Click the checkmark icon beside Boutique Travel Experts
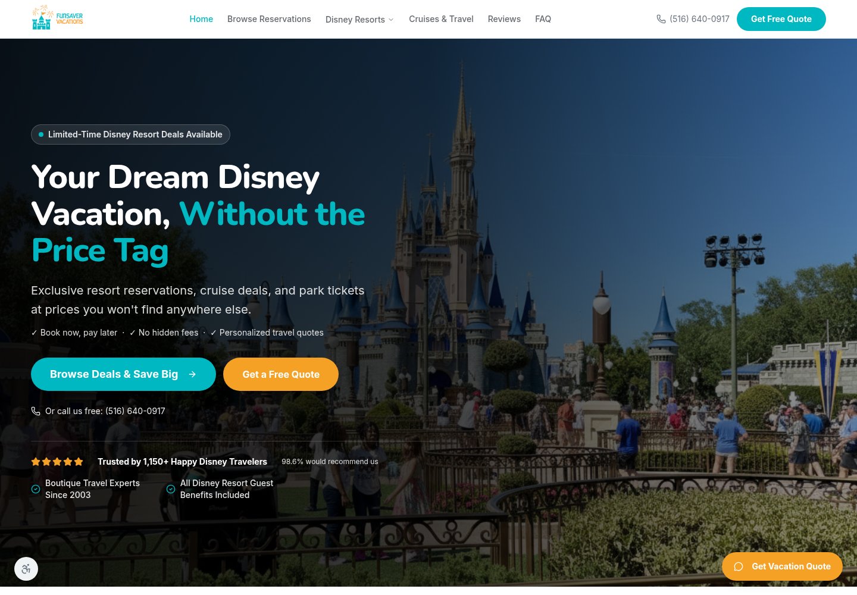Screen dimensions: 857x595 coord(36,489)
